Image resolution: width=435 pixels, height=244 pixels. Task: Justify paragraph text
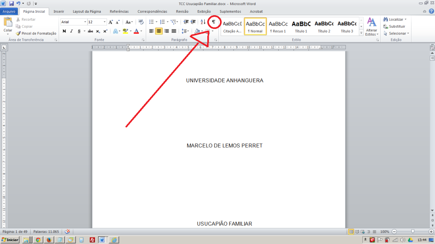coord(174,31)
